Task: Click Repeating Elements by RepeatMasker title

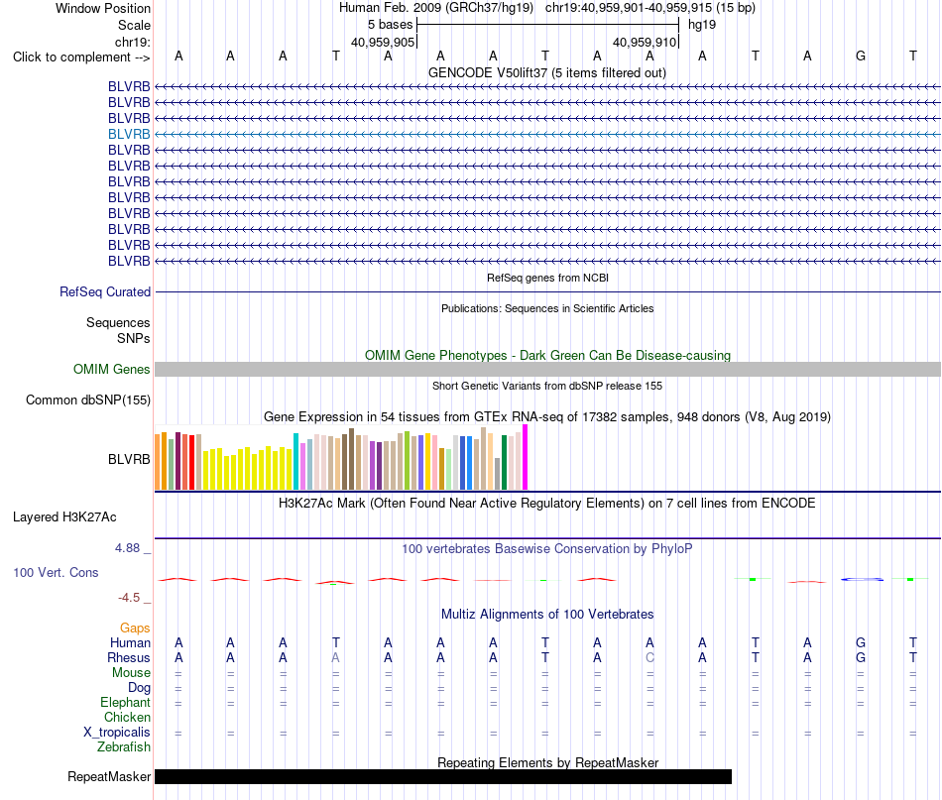Action: [547, 762]
